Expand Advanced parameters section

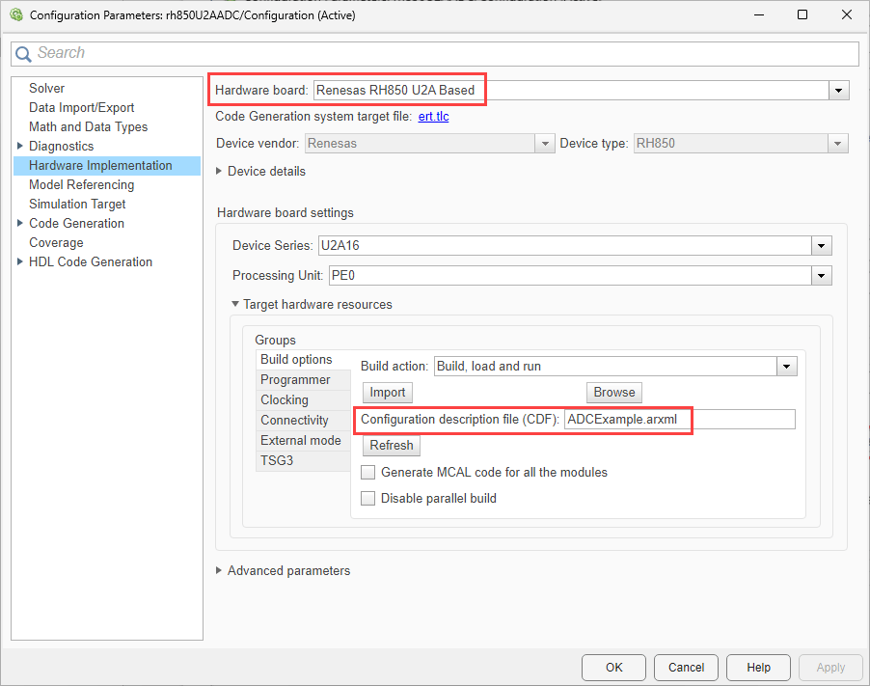[x=220, y=571]
